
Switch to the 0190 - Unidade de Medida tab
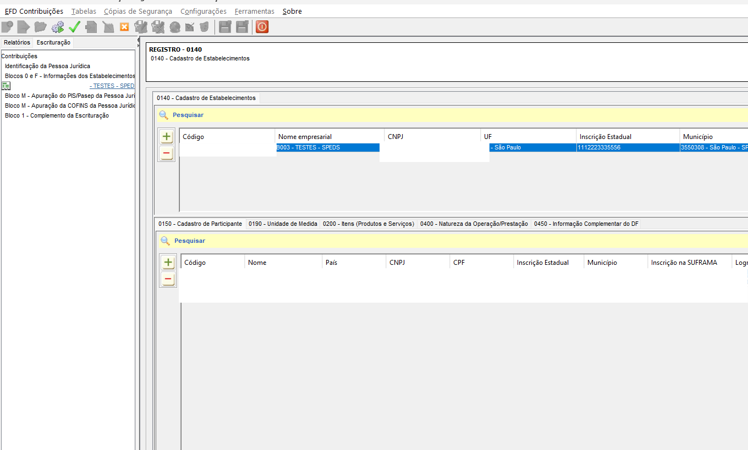click(x=283, y=224)
